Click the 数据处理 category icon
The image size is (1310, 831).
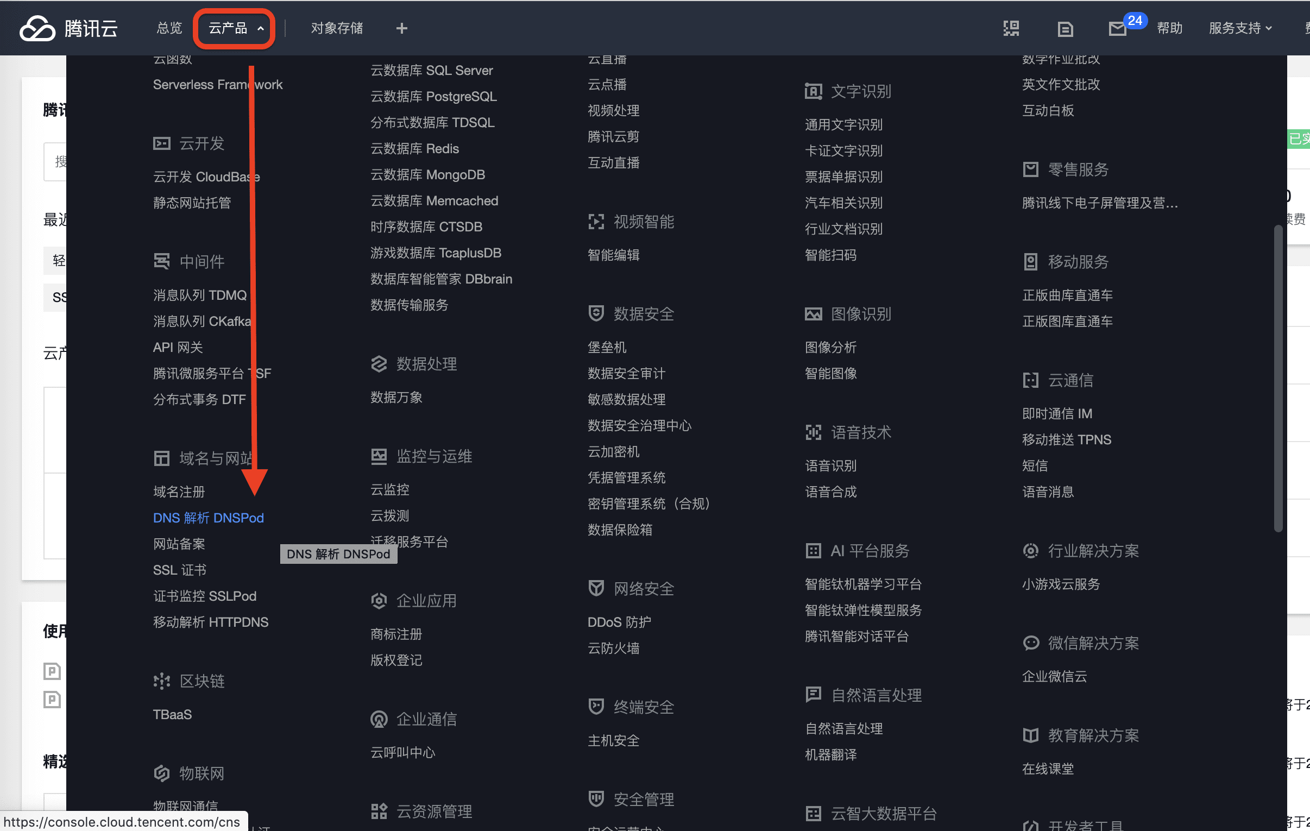pyautogui.click(x=379, y=364)
